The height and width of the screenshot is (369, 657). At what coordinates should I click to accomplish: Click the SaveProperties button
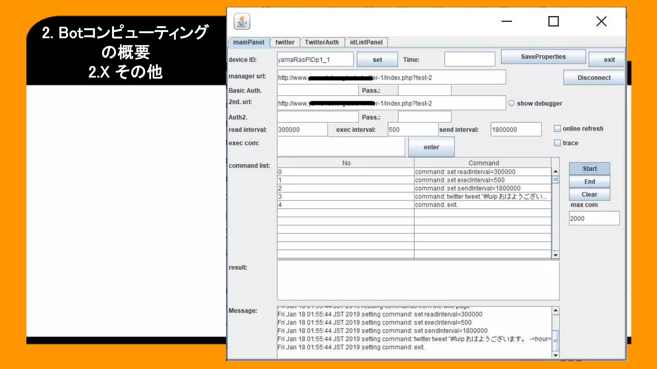pos(543,57)
